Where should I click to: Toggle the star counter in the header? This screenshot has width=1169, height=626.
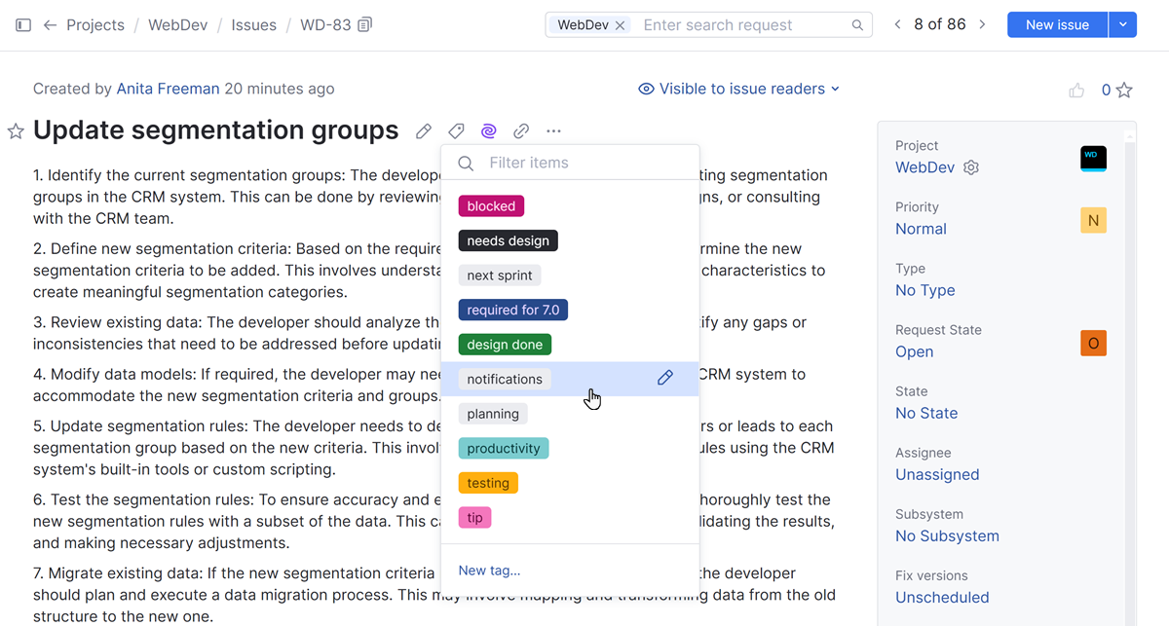point(1124,91)
